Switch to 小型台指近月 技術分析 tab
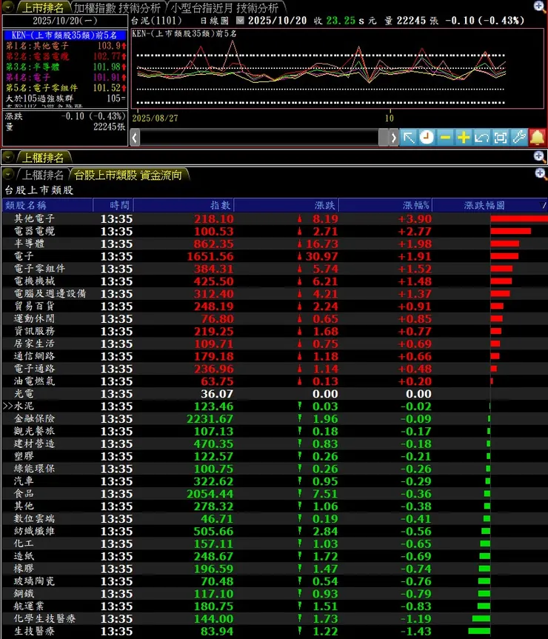This screenshot has height=639, width=548. (x=224, y=7)
